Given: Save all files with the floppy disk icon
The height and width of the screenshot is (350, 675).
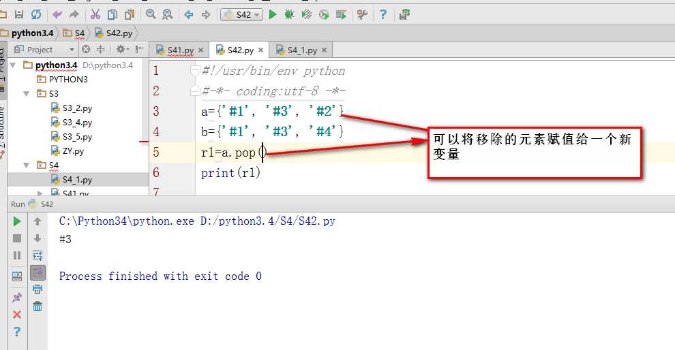Looking at the screenshot, I should tap(19, 14).
